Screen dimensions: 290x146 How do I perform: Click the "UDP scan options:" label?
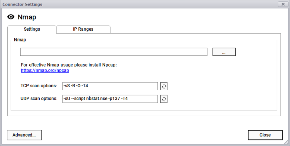[x=39, y=99]
